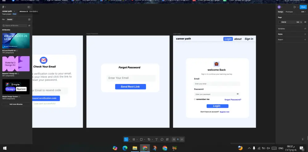
Task: Switch to Dev Mode in toolbar
Action: [182, 139]
